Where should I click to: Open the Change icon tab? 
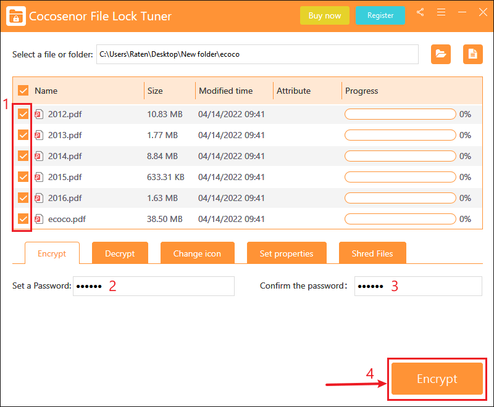[x=197, y=253]
